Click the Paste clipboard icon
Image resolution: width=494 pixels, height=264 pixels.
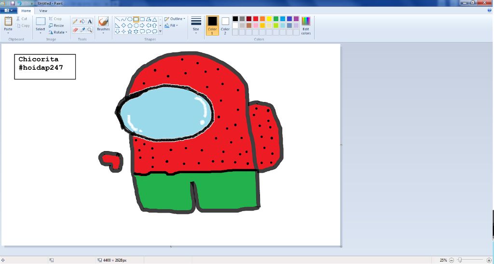[8, 21]
